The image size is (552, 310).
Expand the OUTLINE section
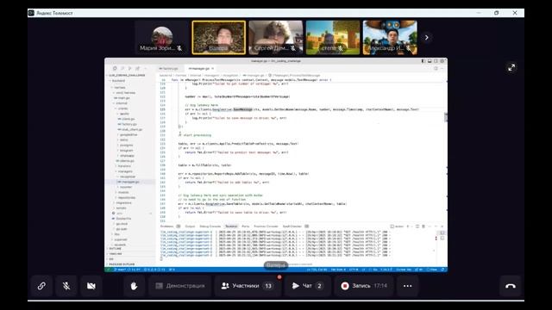[x=115, y=249]
